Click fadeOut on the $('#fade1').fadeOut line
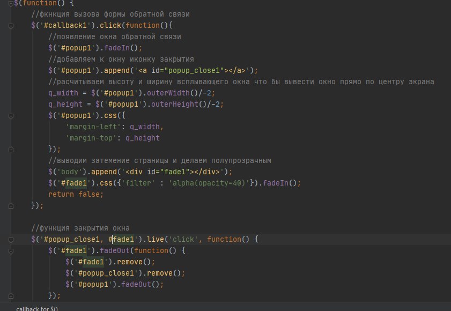Image resolution: width=451 pixels, height=311 pixels. coord(115,250)
